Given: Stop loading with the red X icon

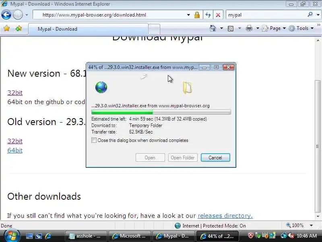Looking at the screenshot, I should [x=218, y=15].
